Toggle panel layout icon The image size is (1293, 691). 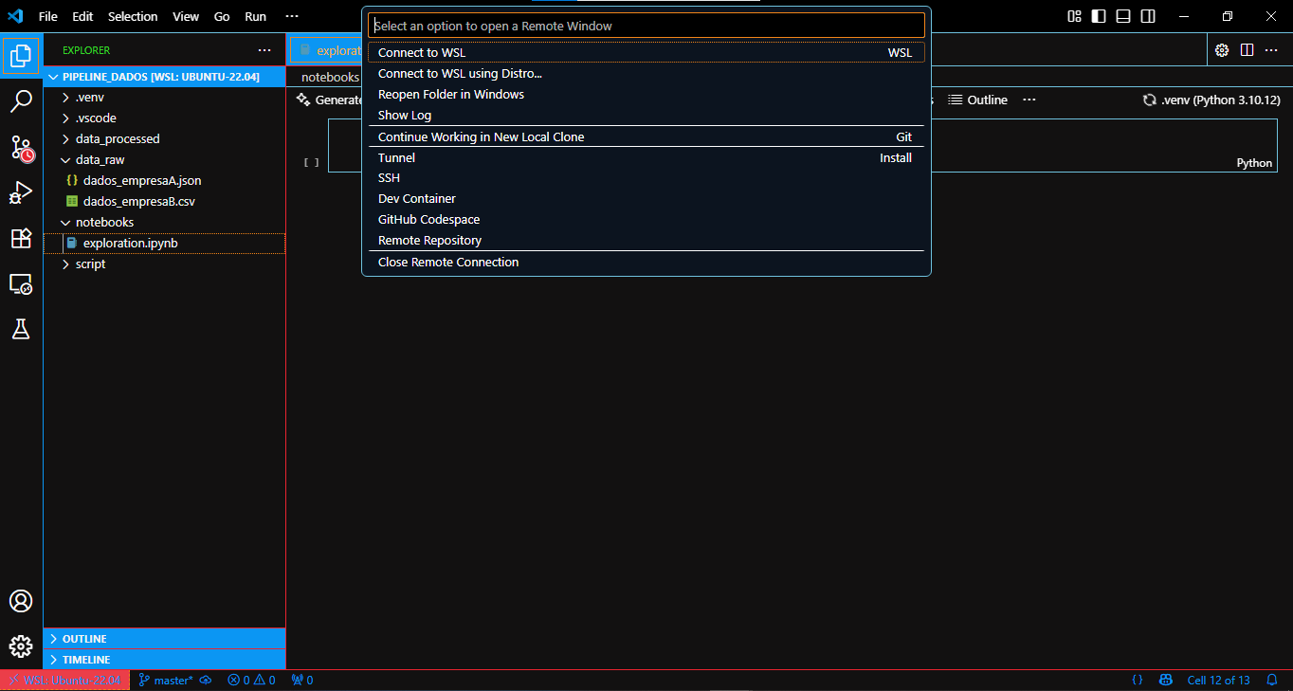click(x=1123, y=16)
